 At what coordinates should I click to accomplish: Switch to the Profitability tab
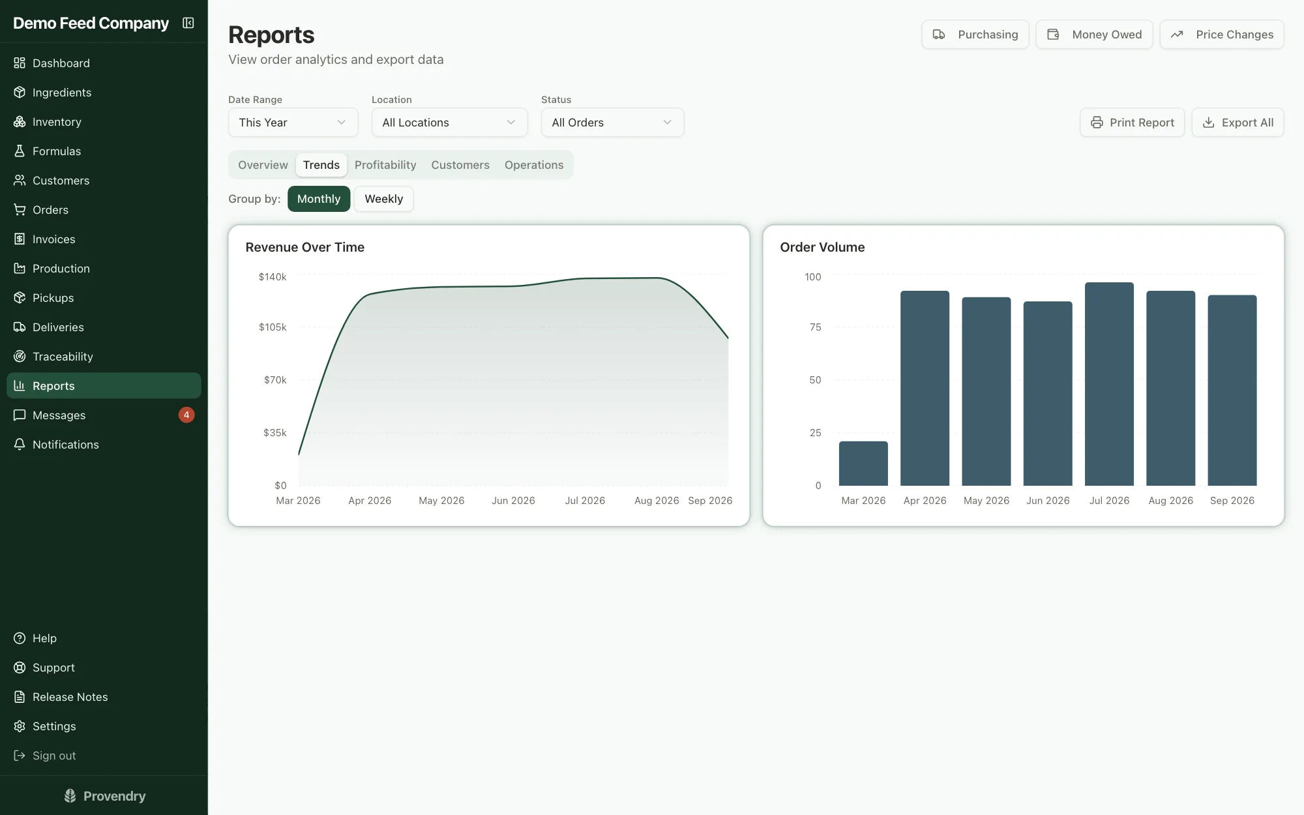385,165
